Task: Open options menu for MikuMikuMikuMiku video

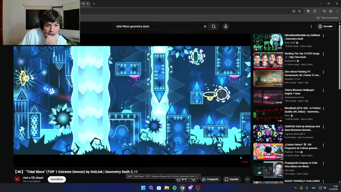Action: (x=323, y=36)
